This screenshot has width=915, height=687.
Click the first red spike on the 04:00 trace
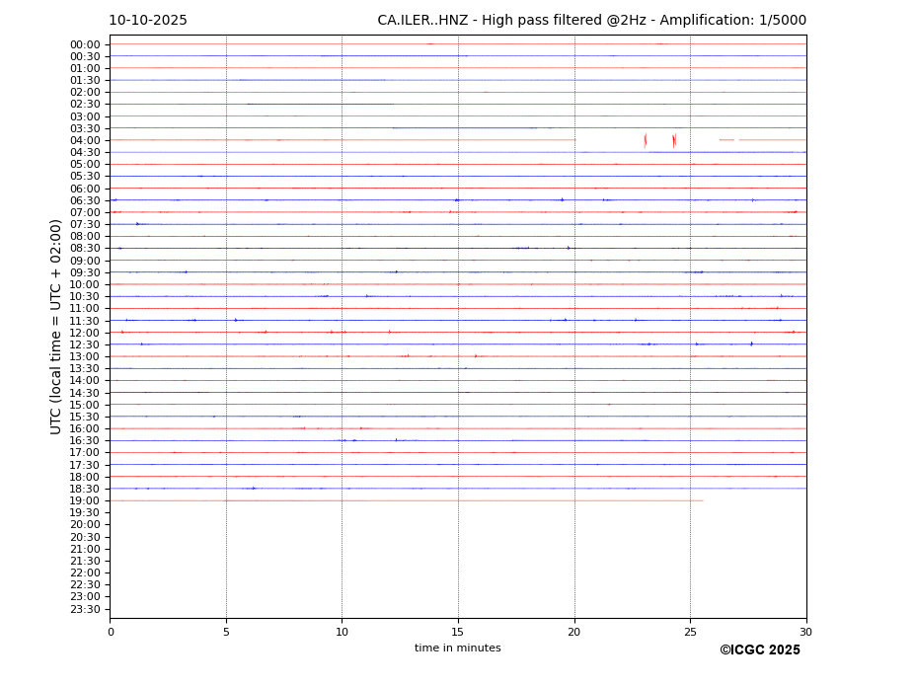(646, 140)
